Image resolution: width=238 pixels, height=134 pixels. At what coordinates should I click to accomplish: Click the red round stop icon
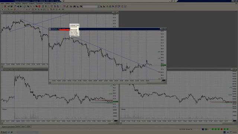(39, 6)
